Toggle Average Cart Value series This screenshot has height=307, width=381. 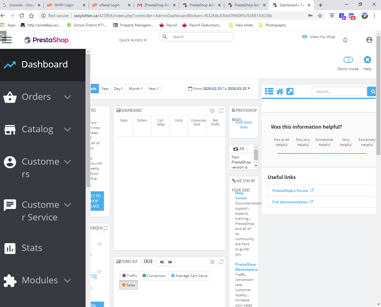click(x=189, y=276)
